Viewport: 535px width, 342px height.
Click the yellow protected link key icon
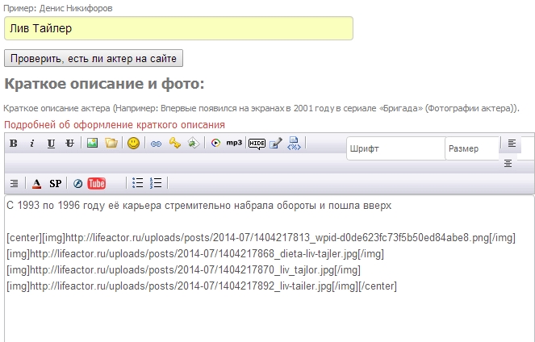[174, 143]
